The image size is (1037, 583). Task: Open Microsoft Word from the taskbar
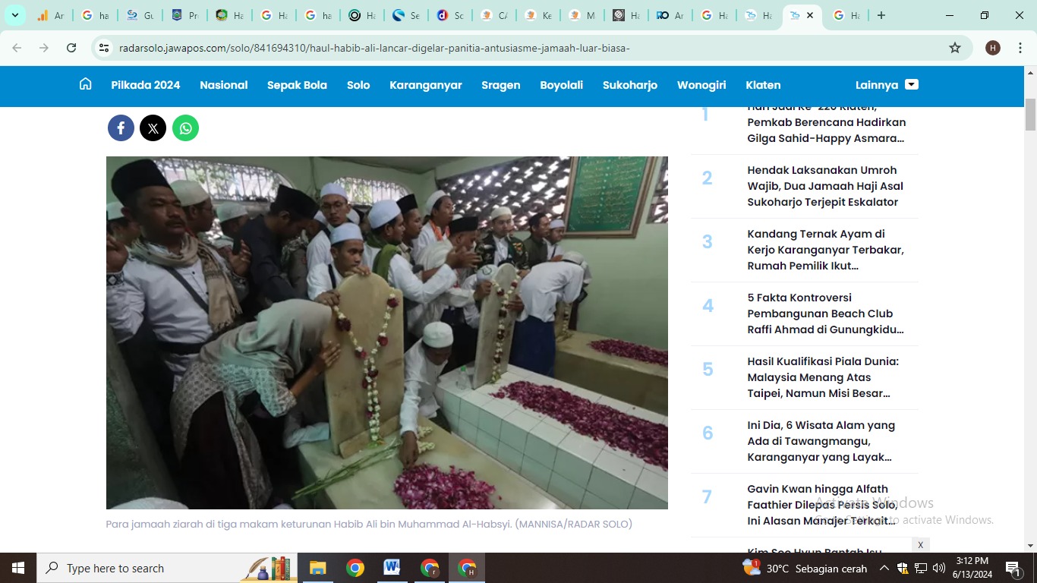(x=392, y=568)
